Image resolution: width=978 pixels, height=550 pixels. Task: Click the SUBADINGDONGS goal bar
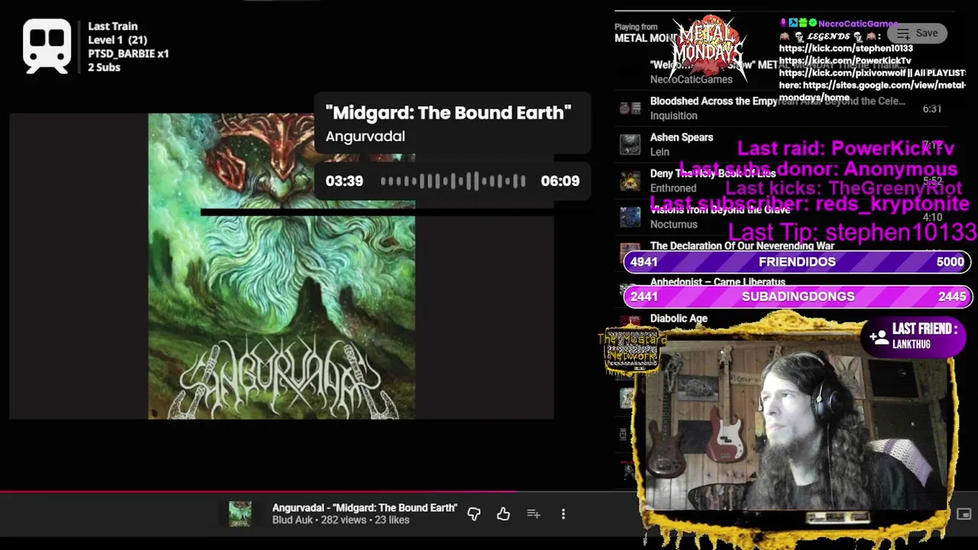797,296
